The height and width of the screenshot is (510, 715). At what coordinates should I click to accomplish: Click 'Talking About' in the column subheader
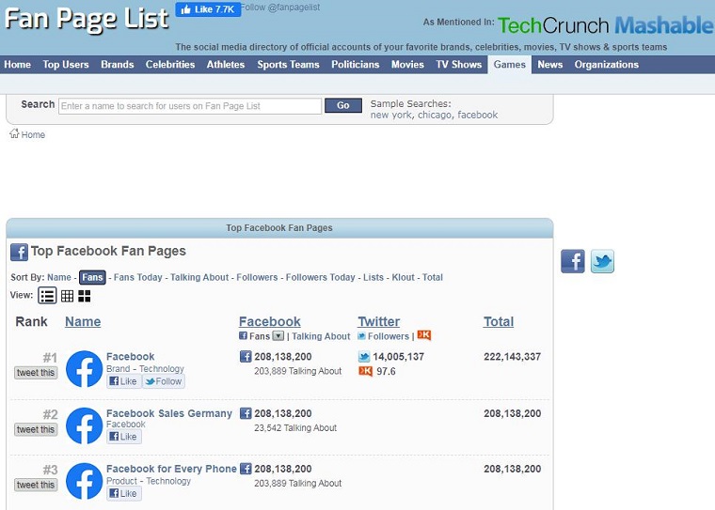point(321,336)
